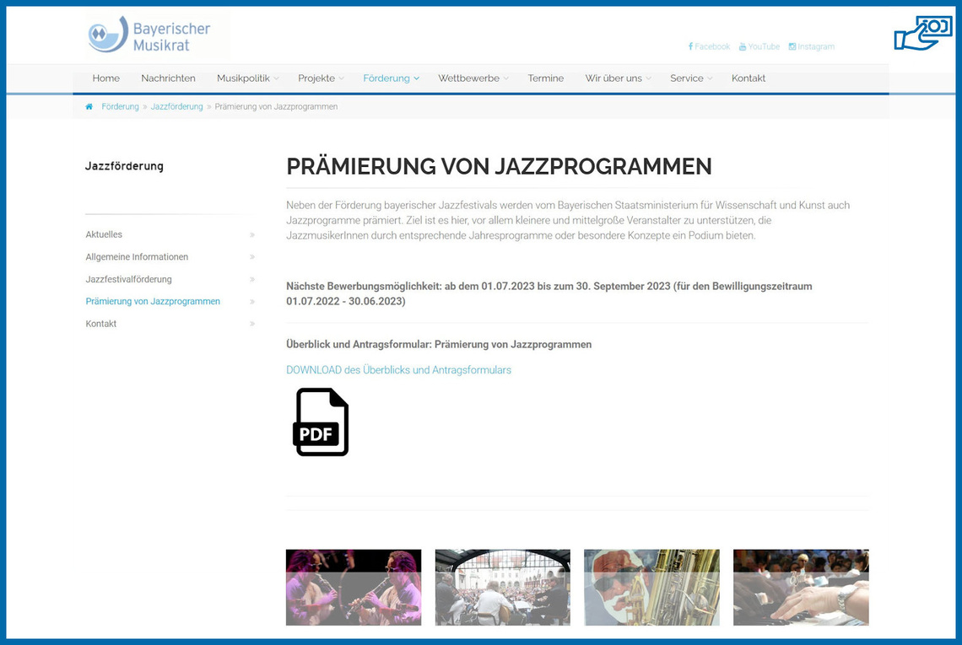Expand the Förderung dropdown menu

391,78
